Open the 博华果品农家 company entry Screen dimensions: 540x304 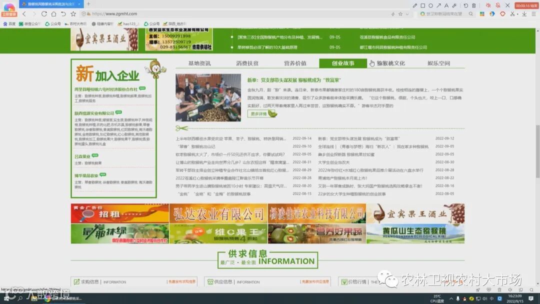pyautogui.click(x=86, y=175)
